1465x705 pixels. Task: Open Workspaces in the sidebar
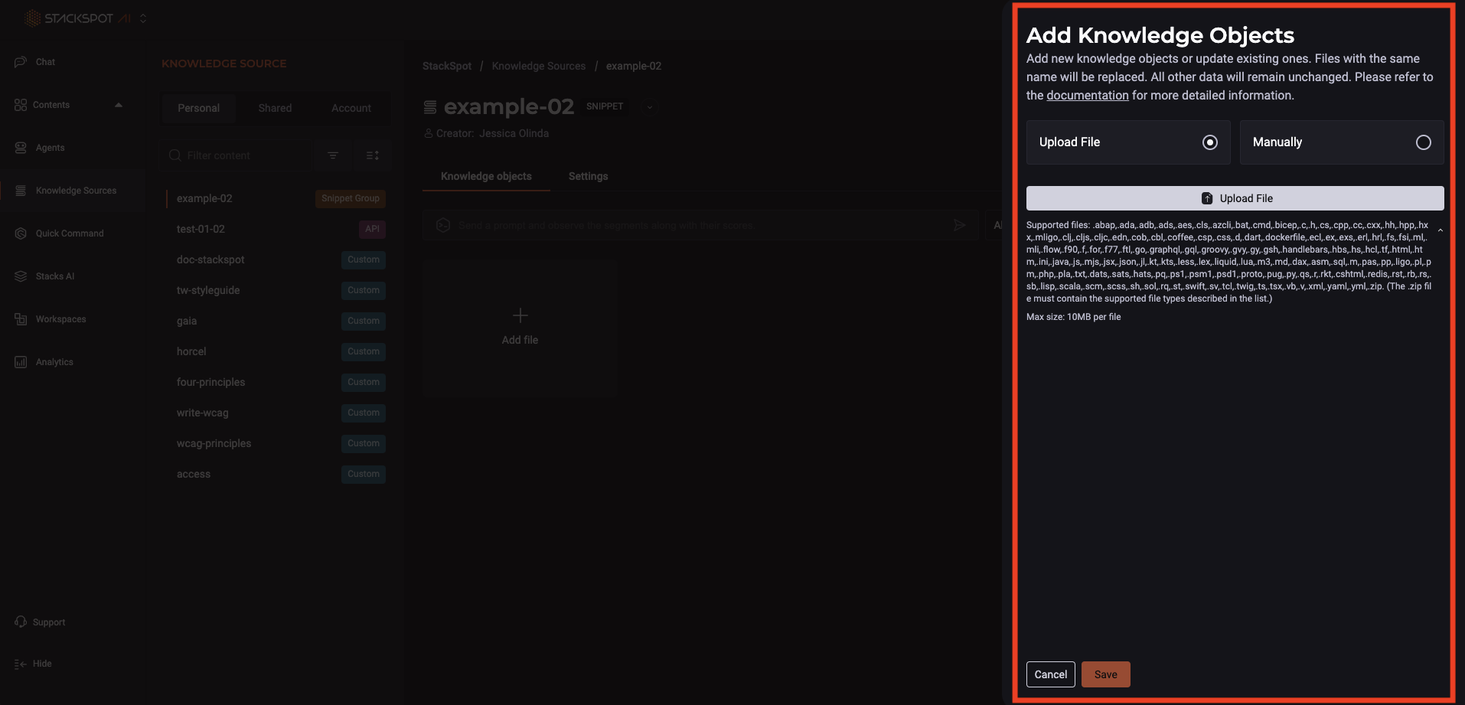[60, 319]
